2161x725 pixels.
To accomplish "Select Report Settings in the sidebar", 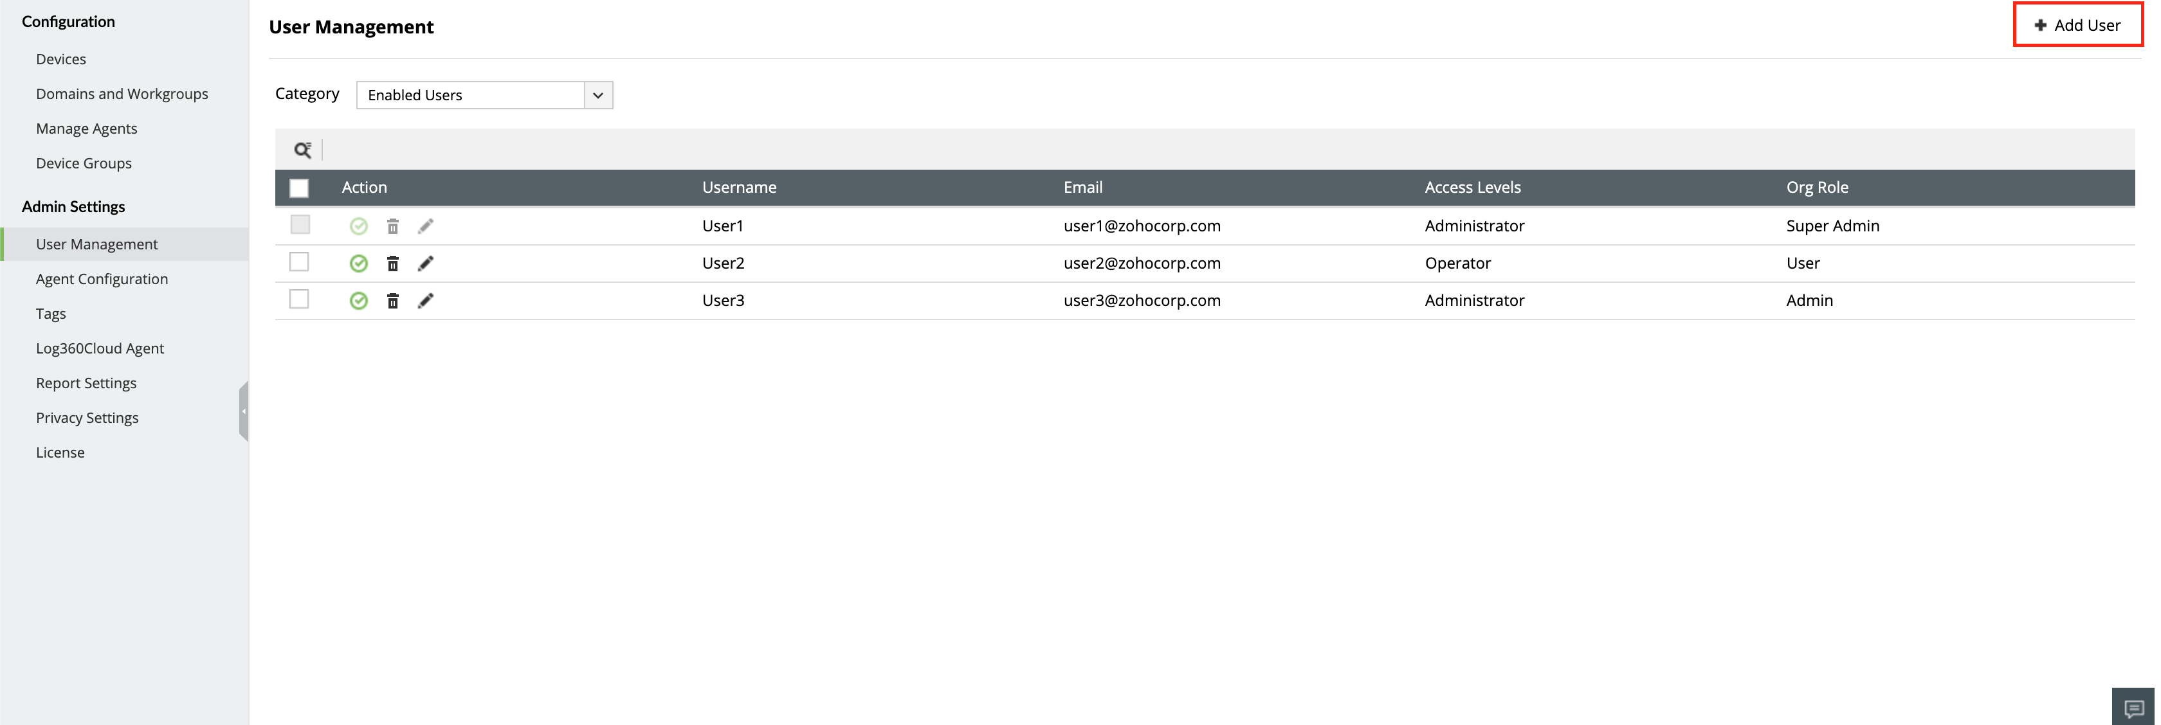I will point(86,382).
